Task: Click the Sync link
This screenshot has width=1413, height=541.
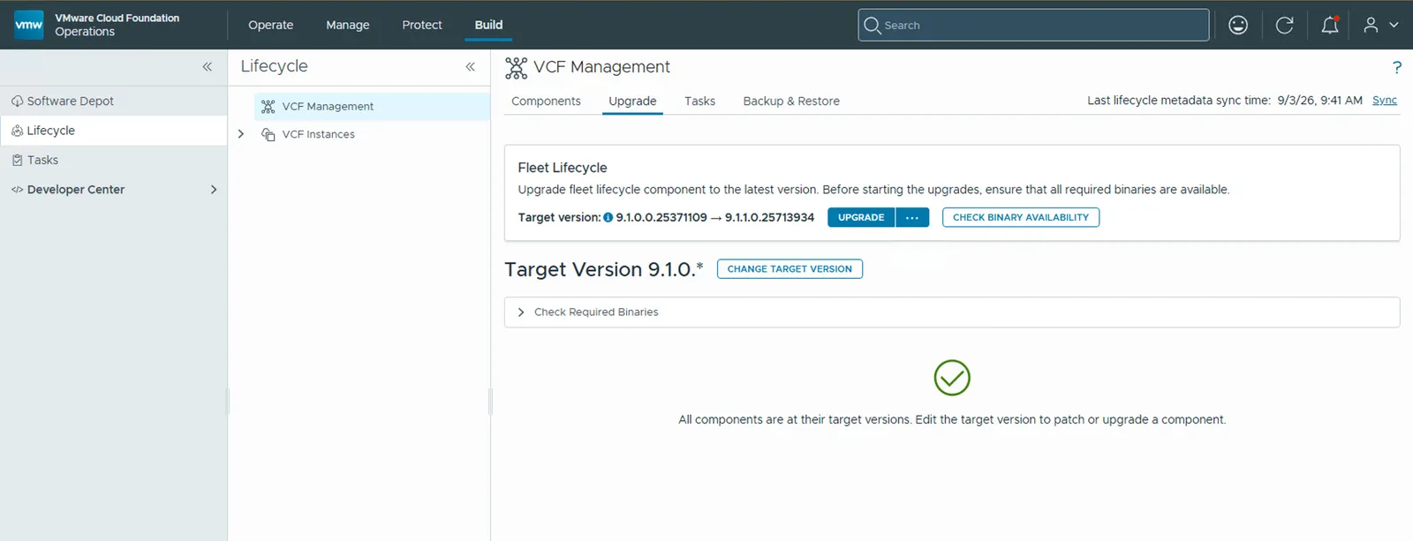Action: [x=1385, y=101]
